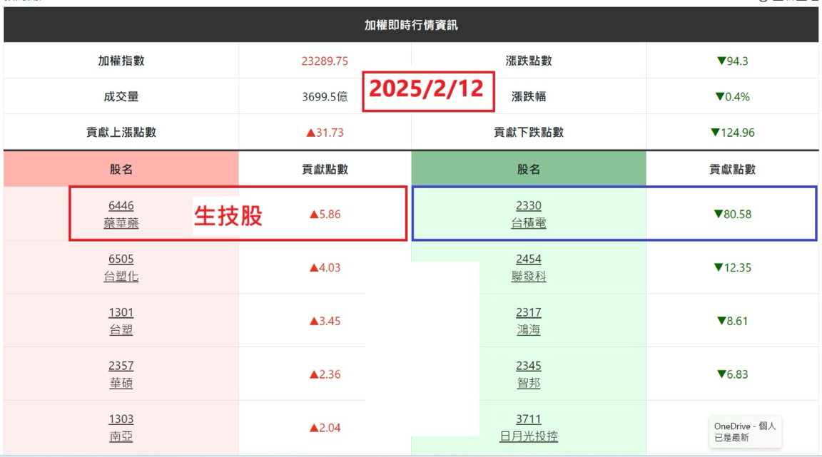The image size is (822, 457).
Task: Open the 1301 台塑 stock link
Action: (121, 321)
